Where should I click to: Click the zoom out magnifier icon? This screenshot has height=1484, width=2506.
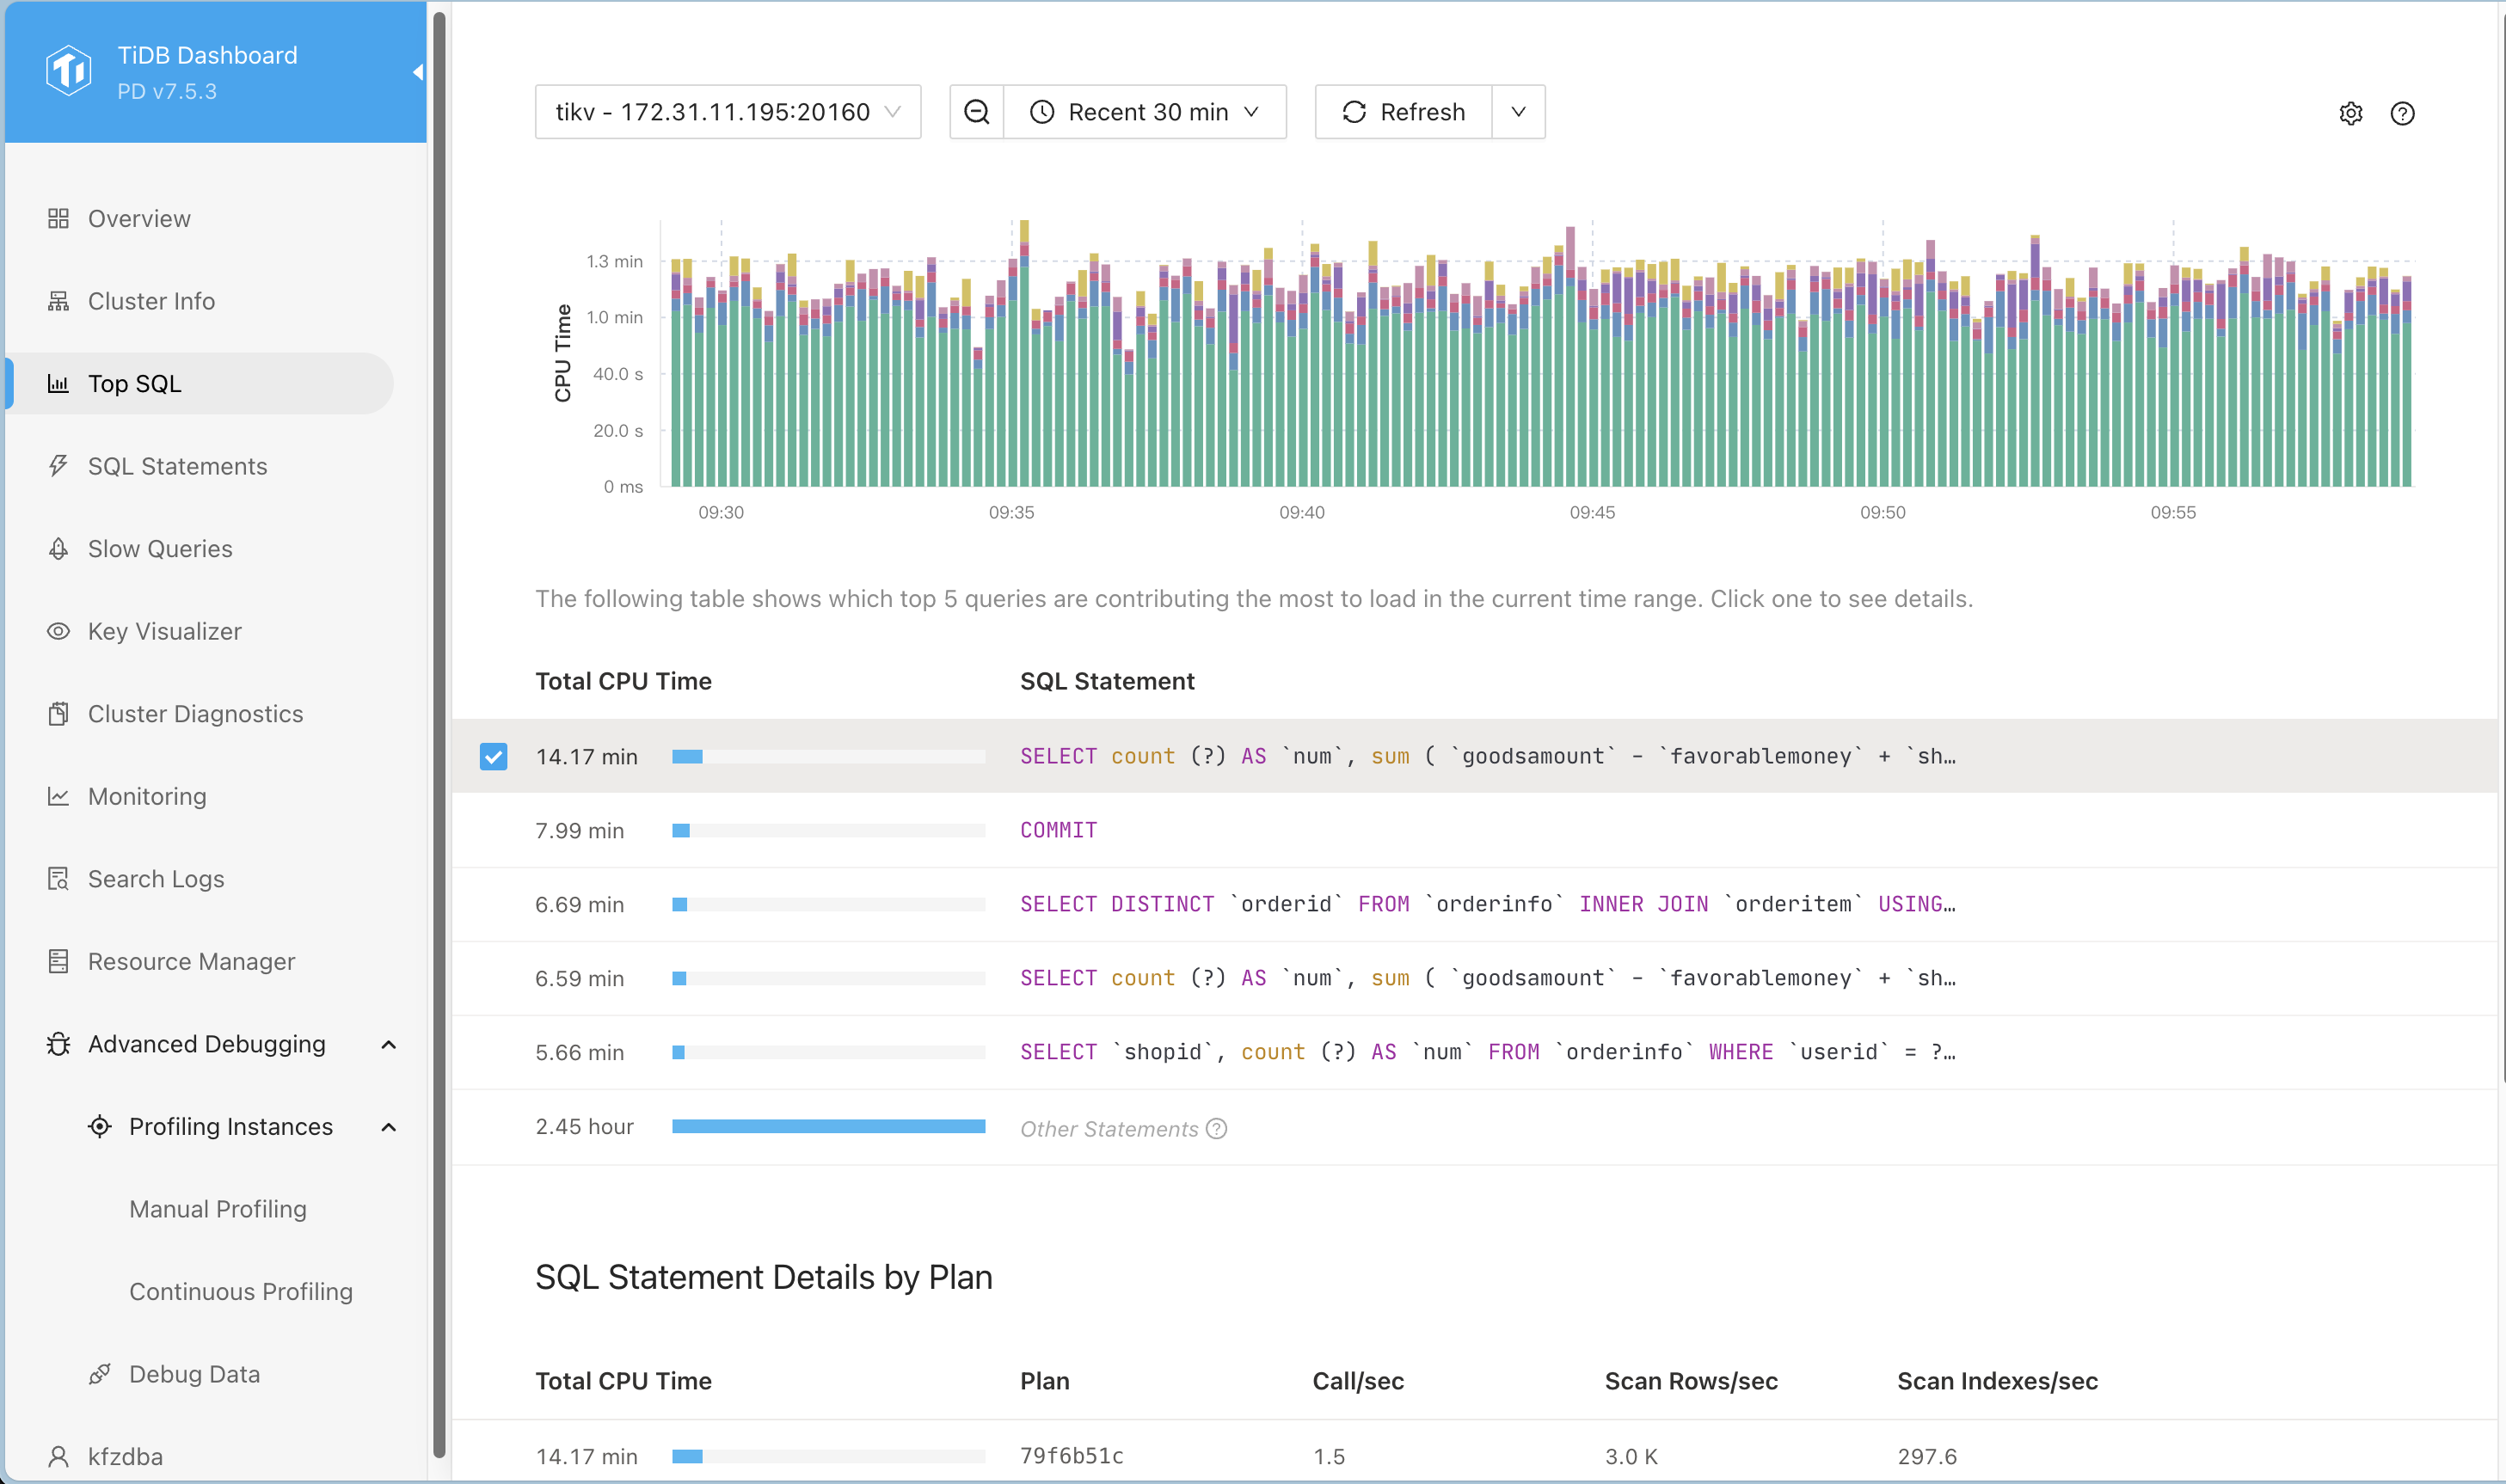976,112
